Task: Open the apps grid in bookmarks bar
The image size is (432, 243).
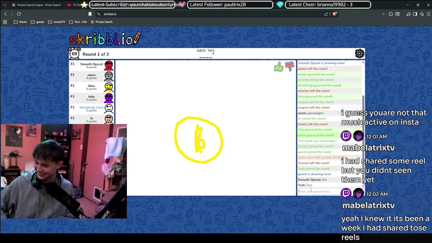Action: pos(5,22)
